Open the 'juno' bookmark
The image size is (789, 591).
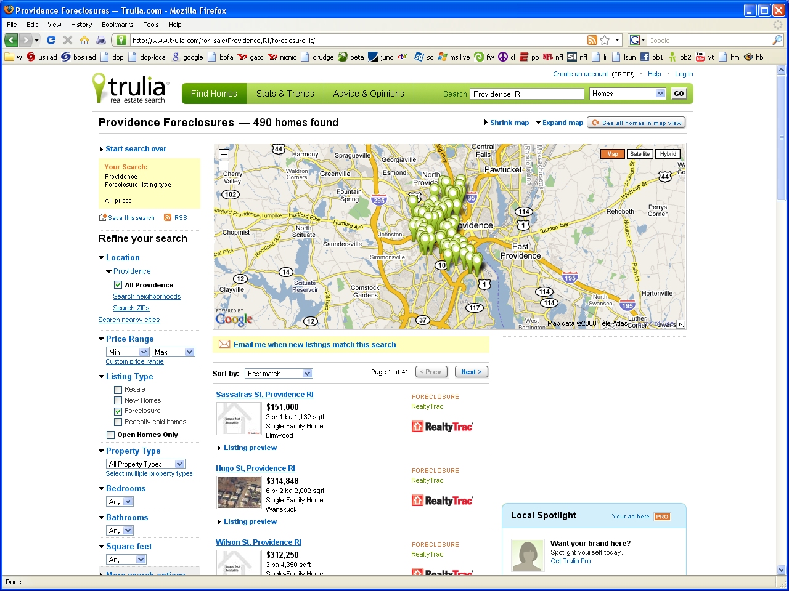tap(381, 57)
